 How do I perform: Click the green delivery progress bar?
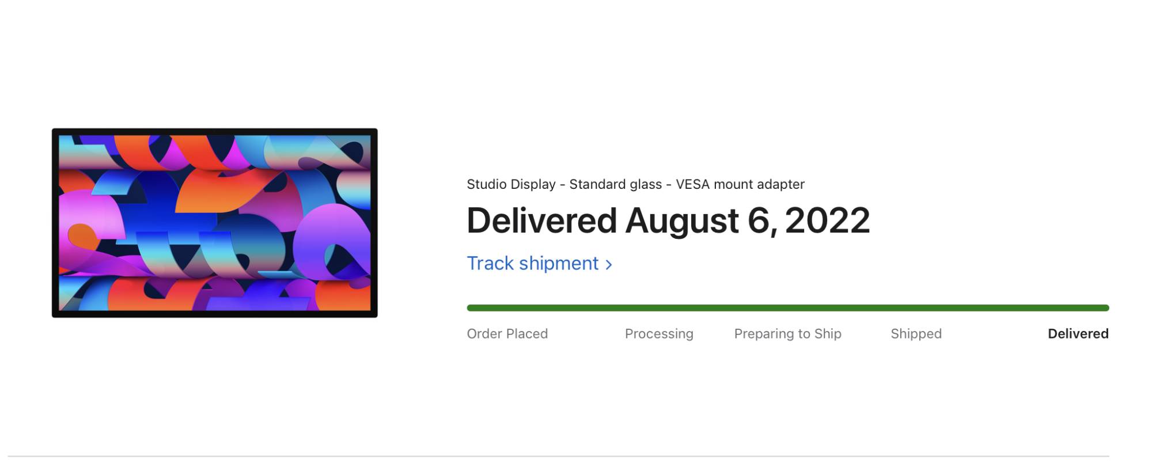[x=787, y=308]
